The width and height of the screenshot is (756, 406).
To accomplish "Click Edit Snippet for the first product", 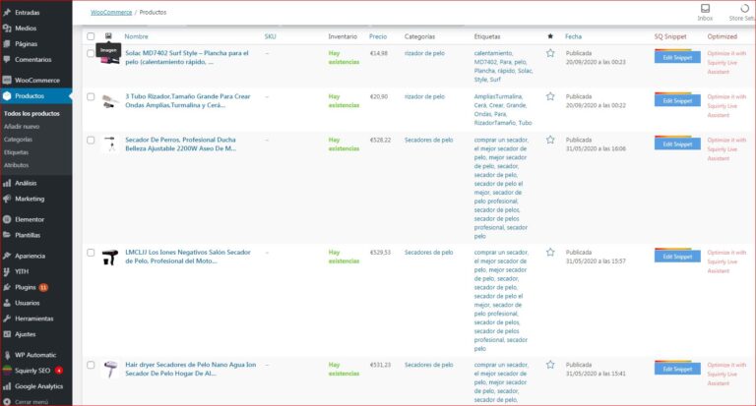I will tap(677, 58).
